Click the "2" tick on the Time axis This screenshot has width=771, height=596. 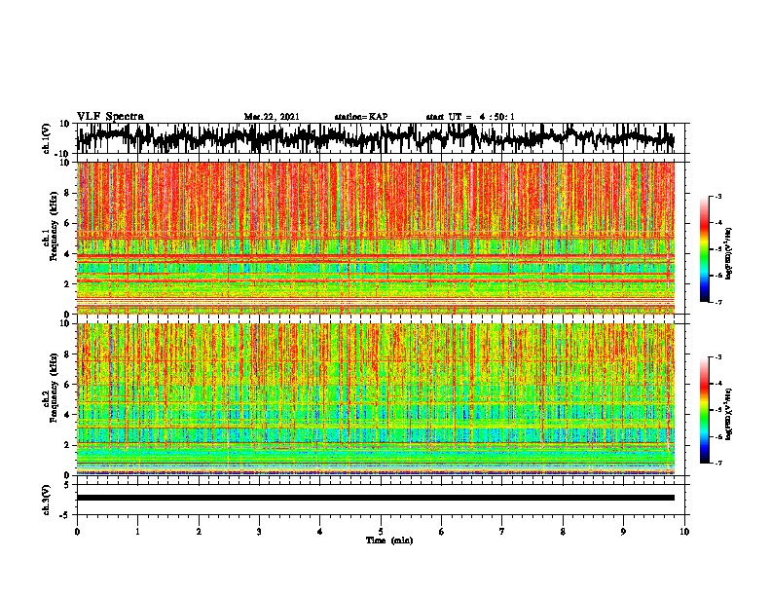pyautogui.click(x=199, y=532)
